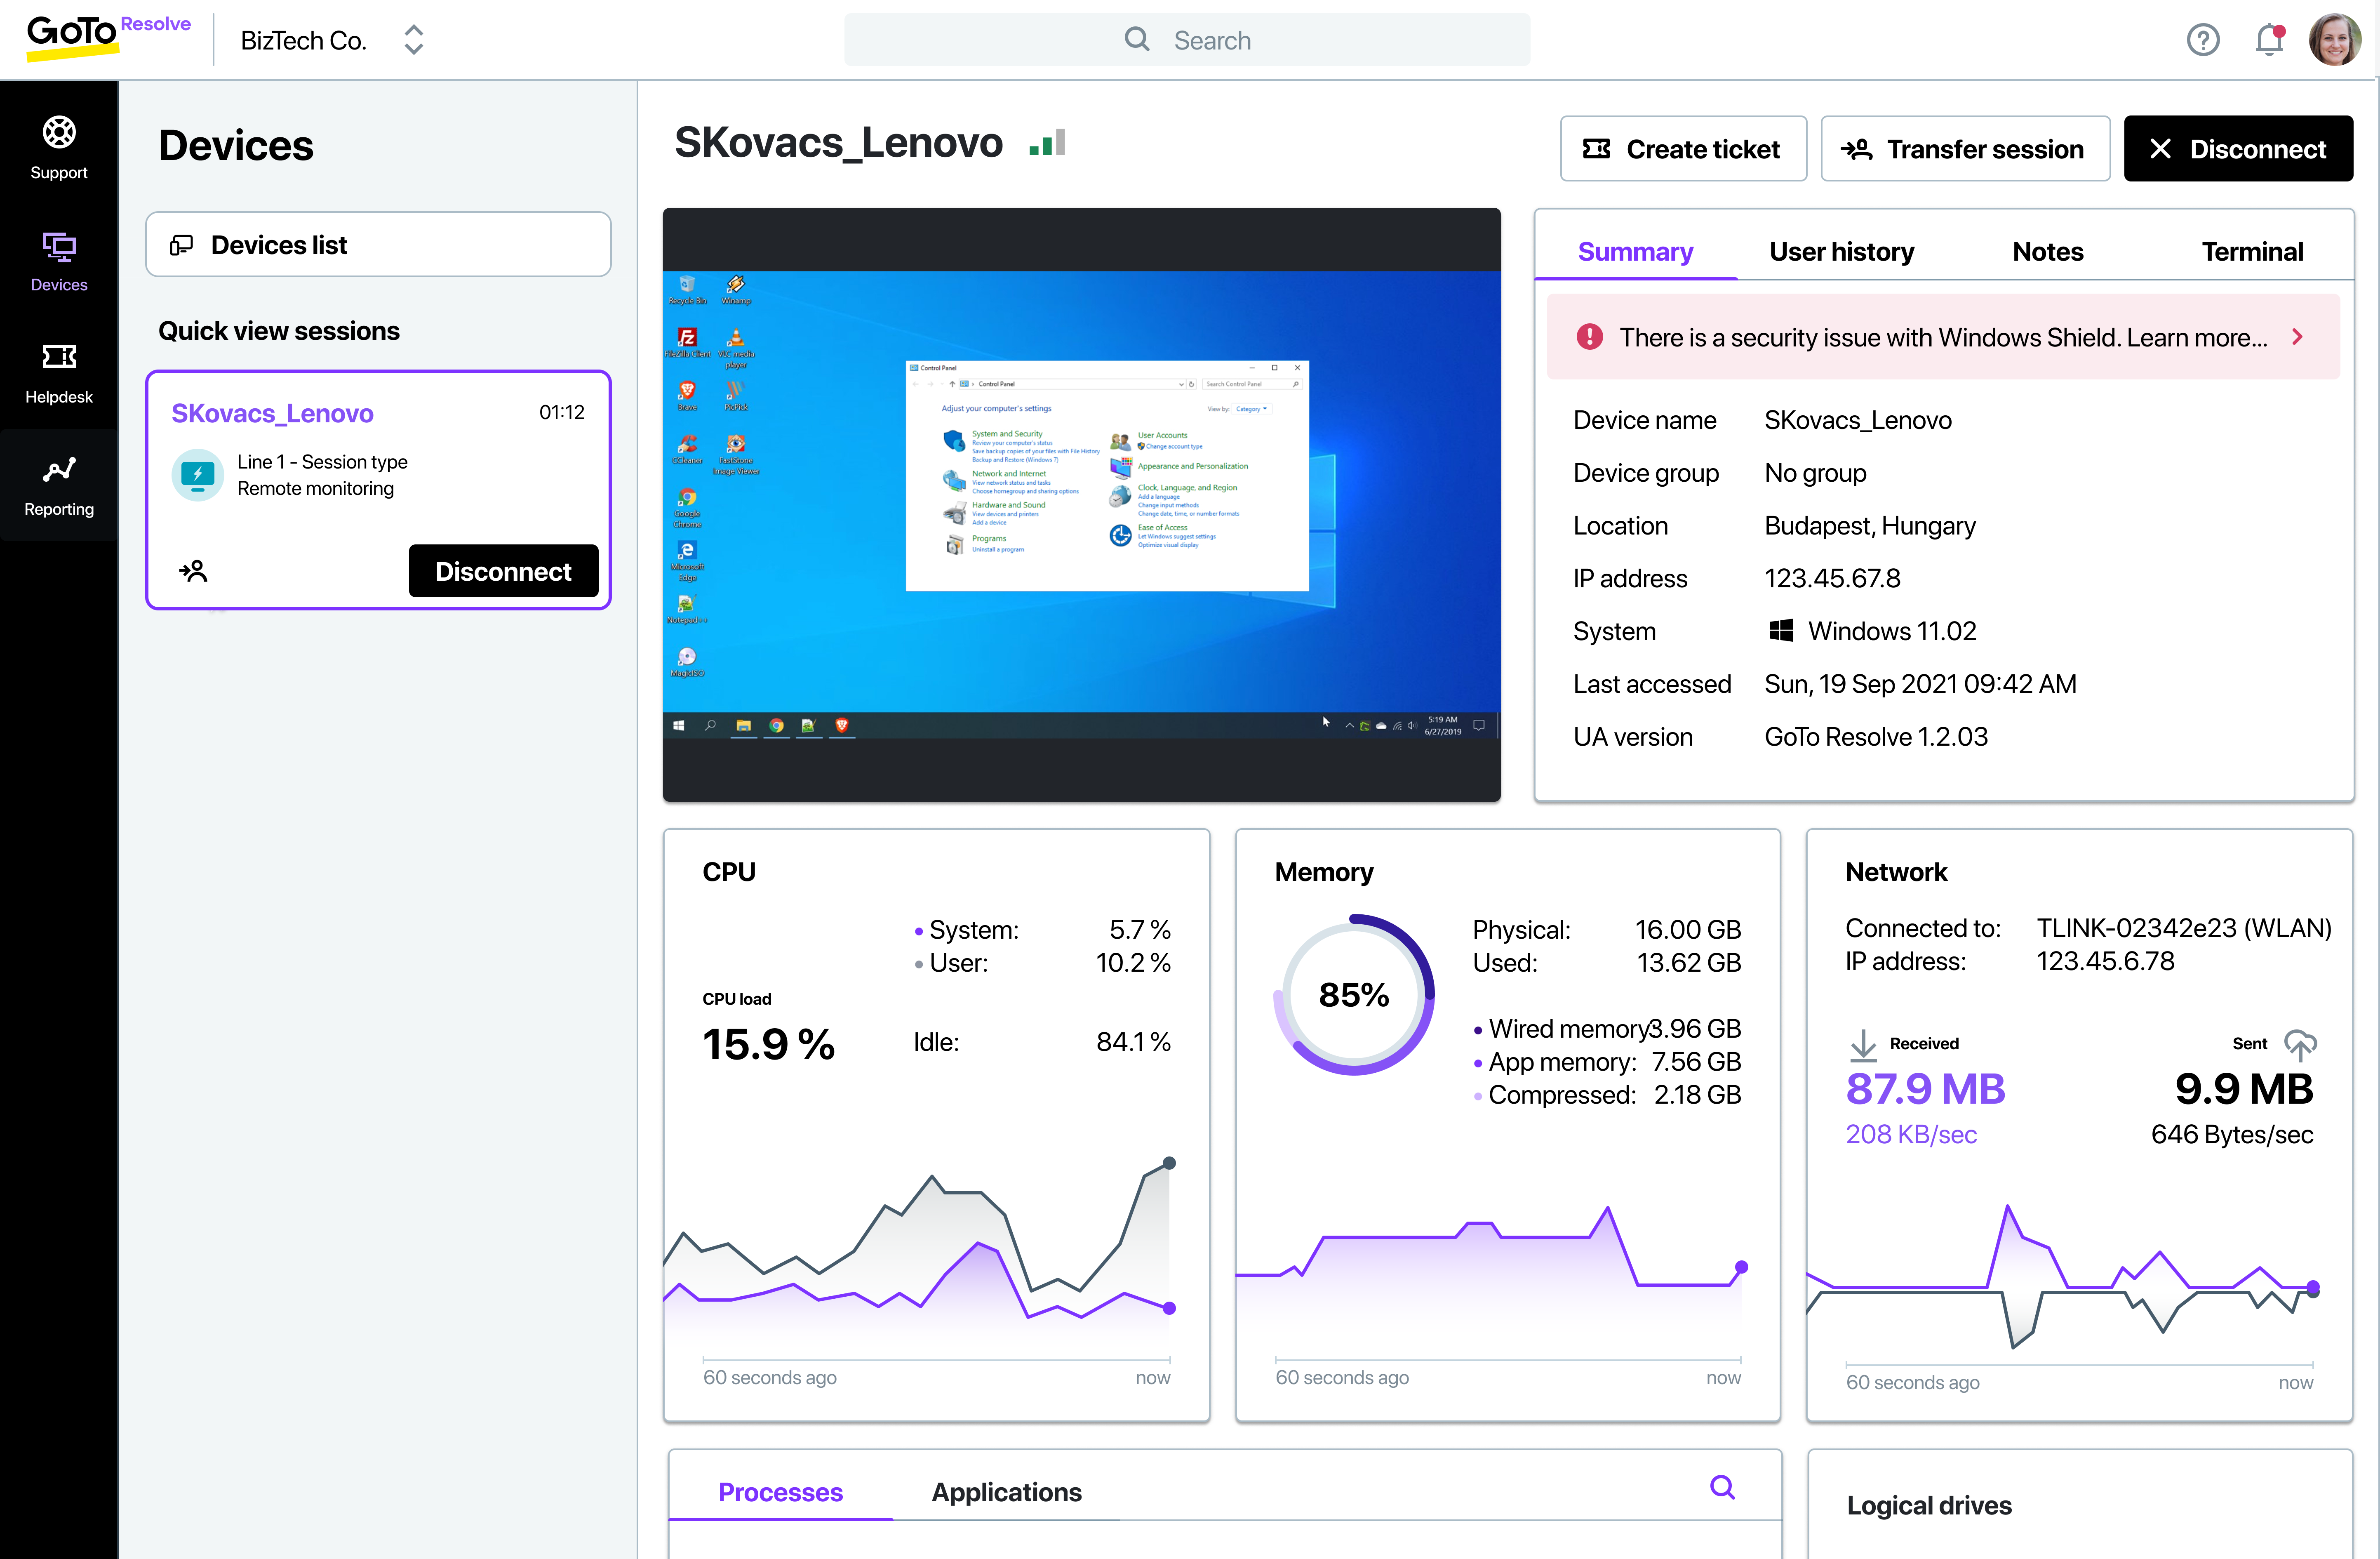Expand the Windows Shield security alert chevron
Screen dimensions: 2380x1559
[2298, 337]
